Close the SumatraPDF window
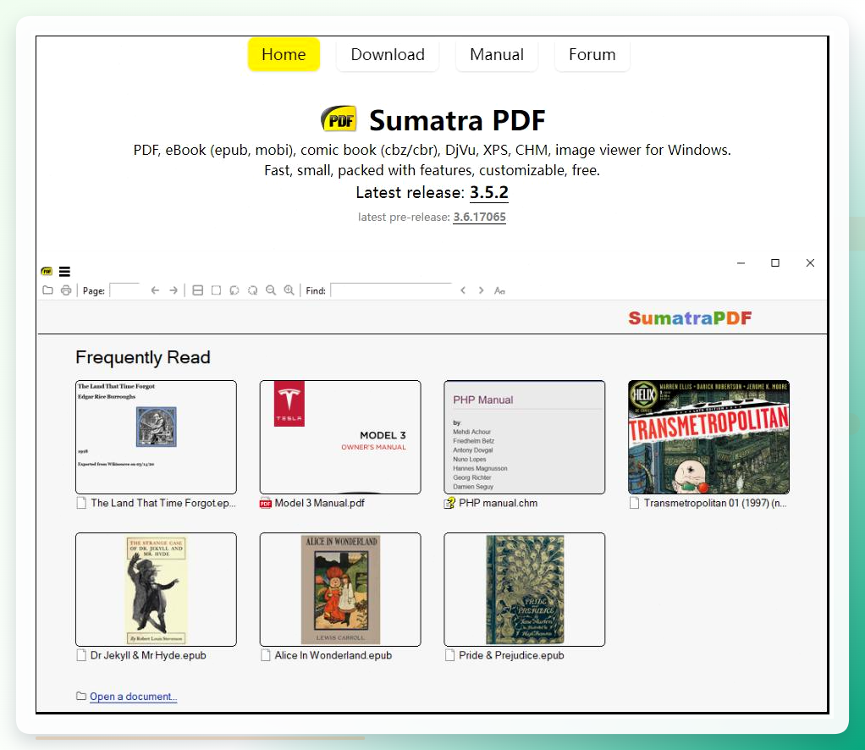This screenshot has width=865, height=750. click(810, 263)
